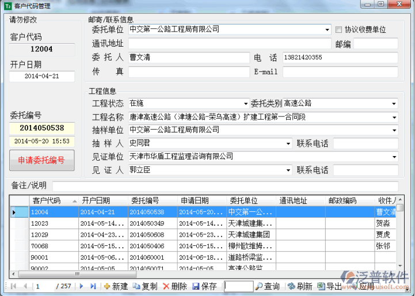Image resolution: width=415 pixels, height=296 pixels.
Task: Go to the next record page
Action: (x=81, y=286)
